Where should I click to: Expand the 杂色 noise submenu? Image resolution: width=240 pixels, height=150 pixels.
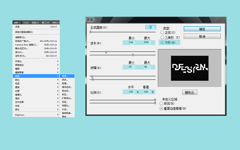pyautogui.click(x=36, y=106)
